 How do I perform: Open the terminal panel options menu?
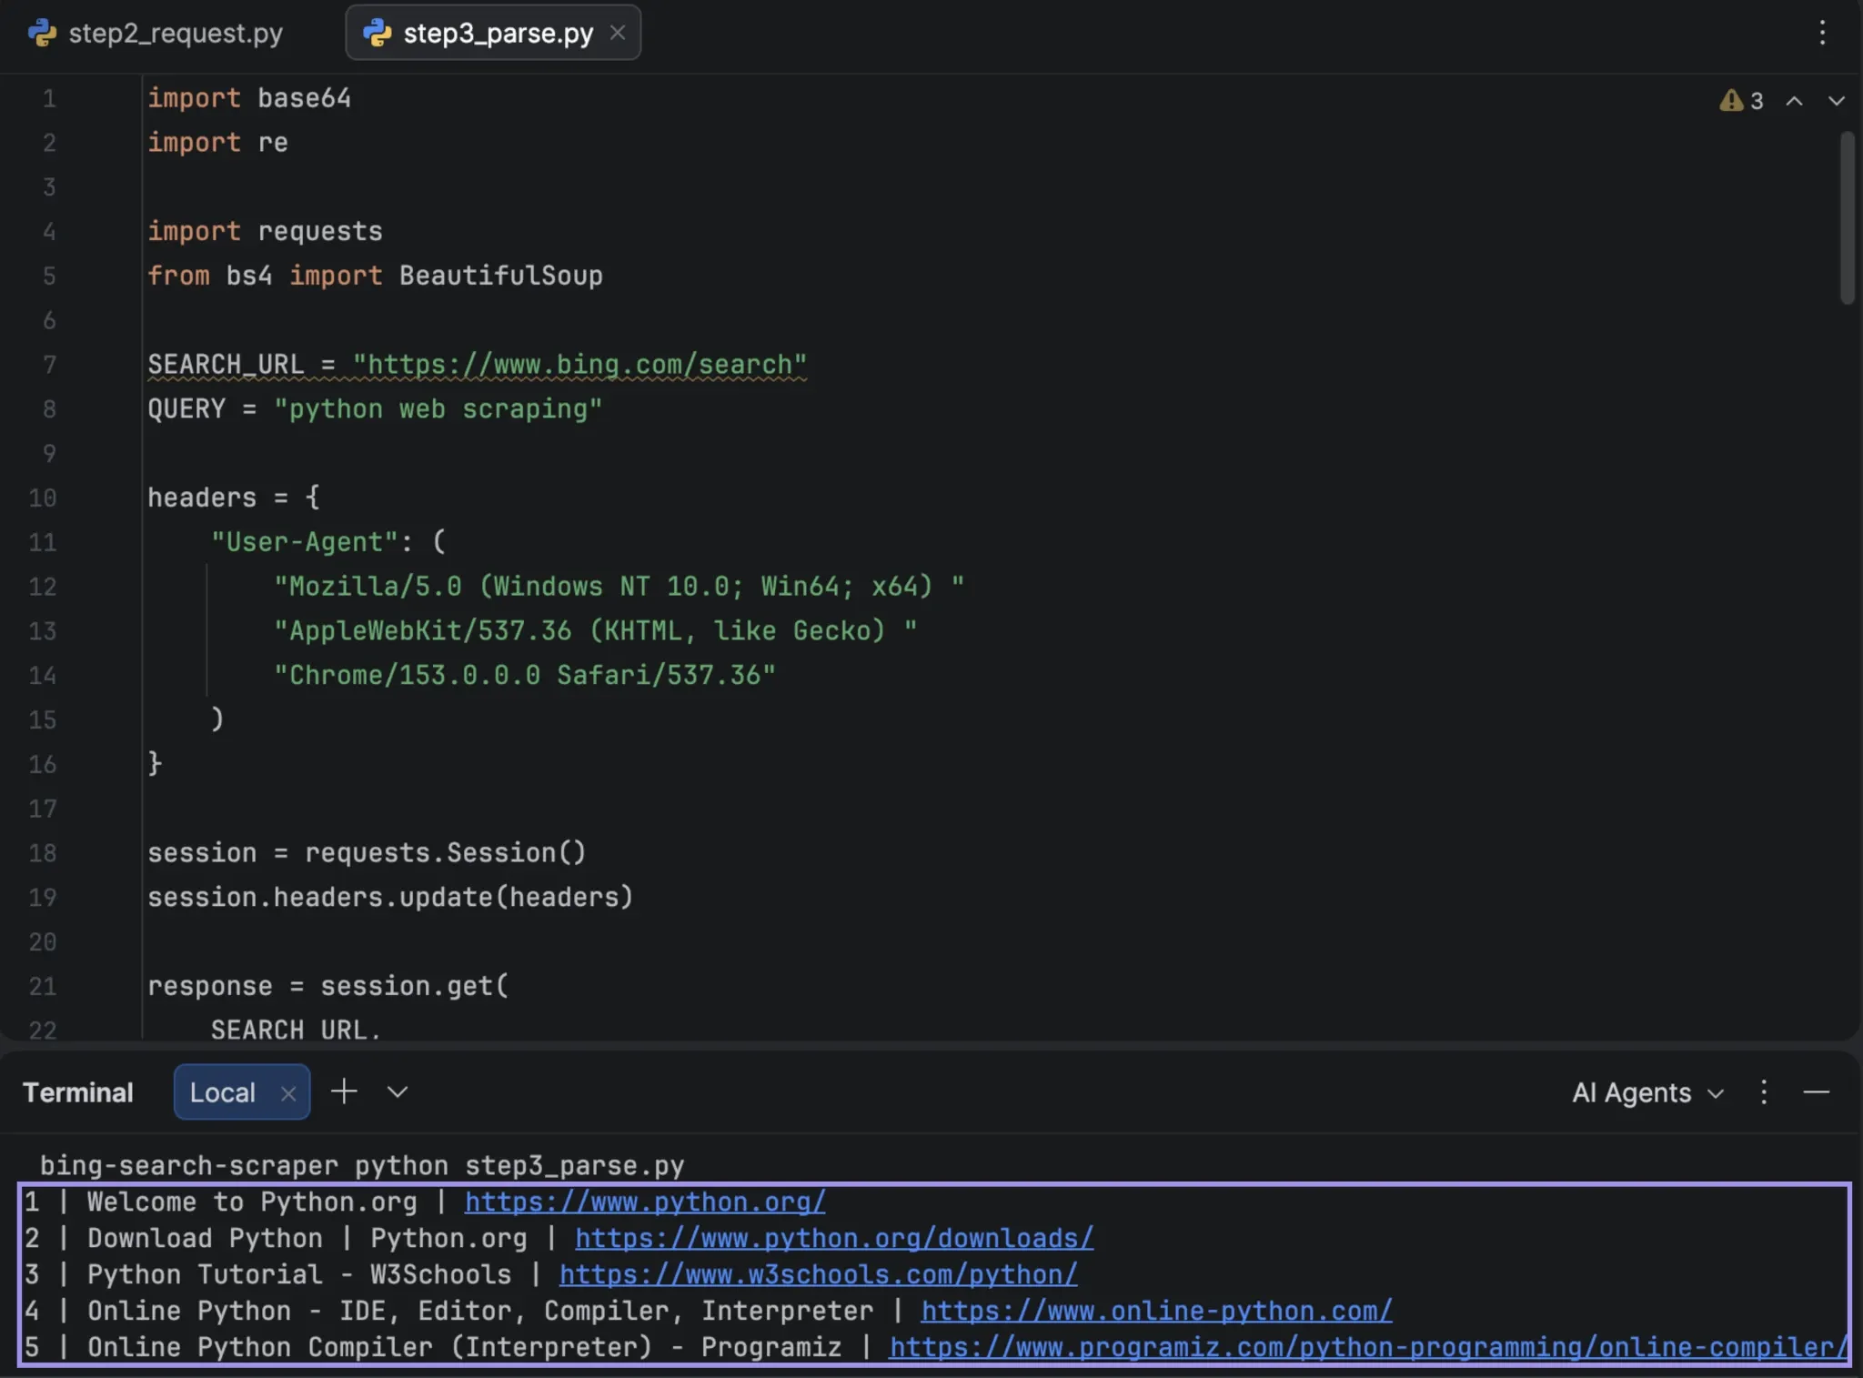coord(1764,1091)
